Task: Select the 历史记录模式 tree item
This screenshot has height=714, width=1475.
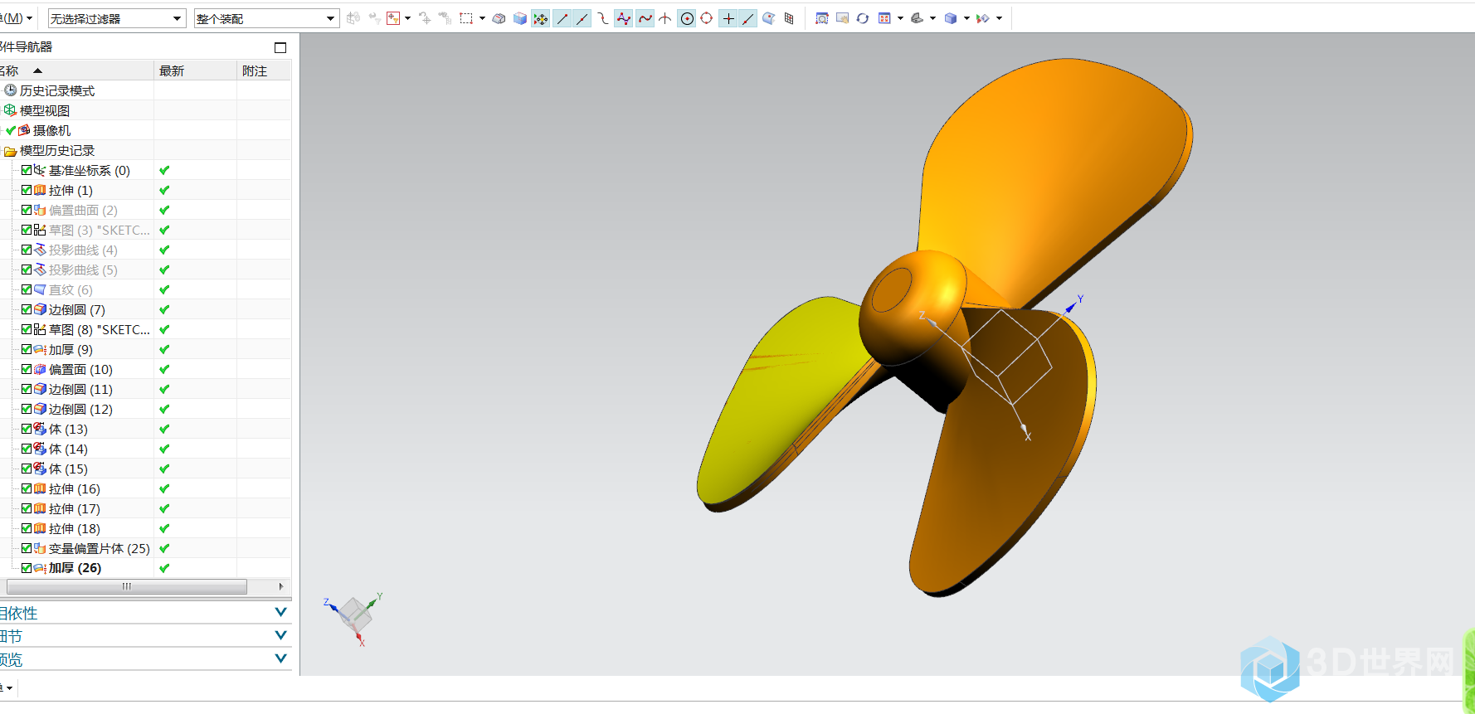Action: pyautogui.click(x=57, y=90)
